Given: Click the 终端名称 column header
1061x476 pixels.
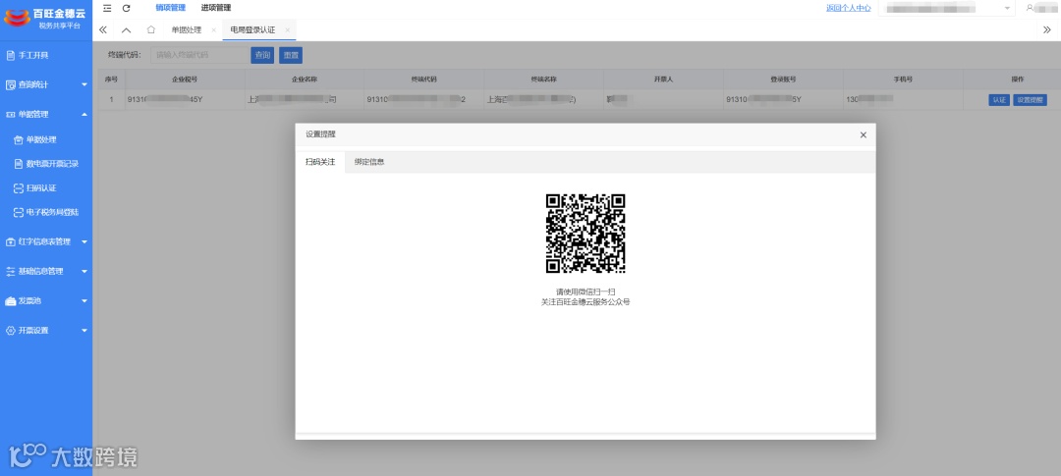Looking at the screenshot, I should pyautogui.click(x=544, y=79).
